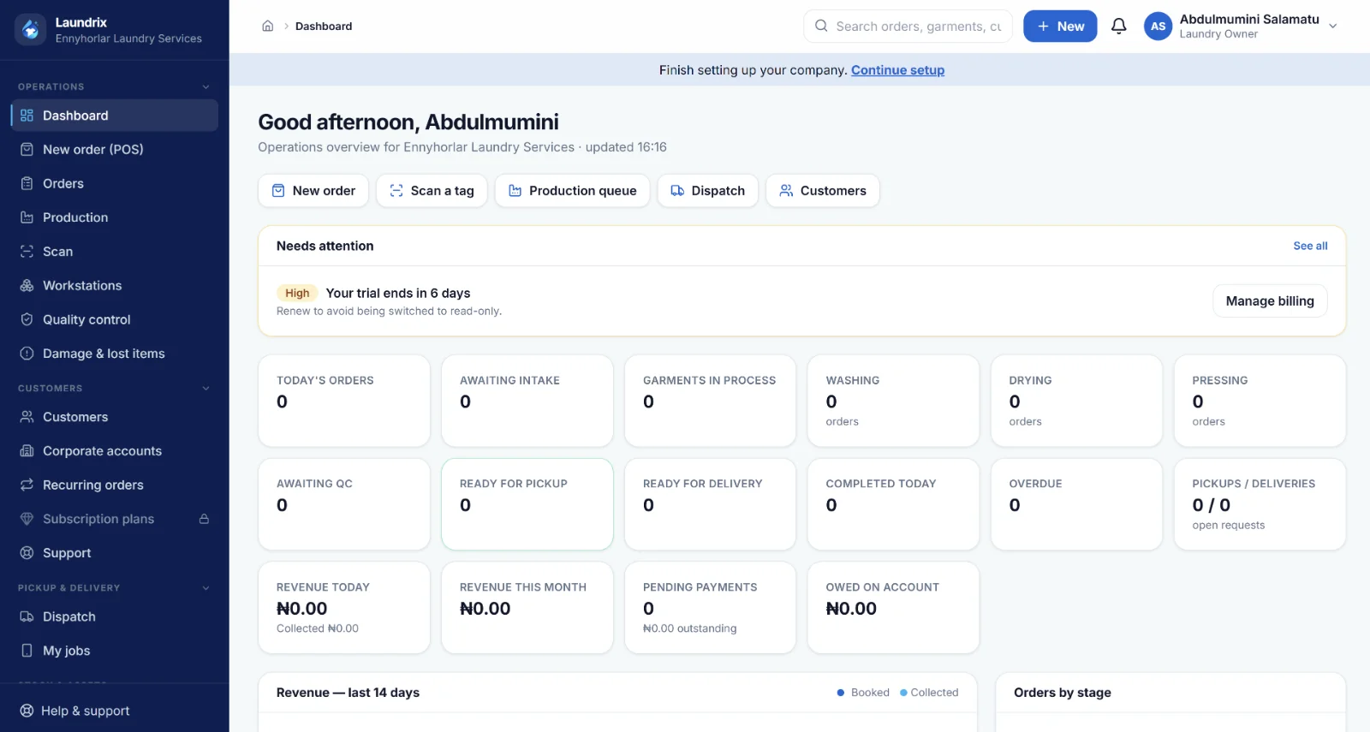Collapse the Operations sidebar section
This screenshot has width=1370, height=732.
tap(205, 86)
